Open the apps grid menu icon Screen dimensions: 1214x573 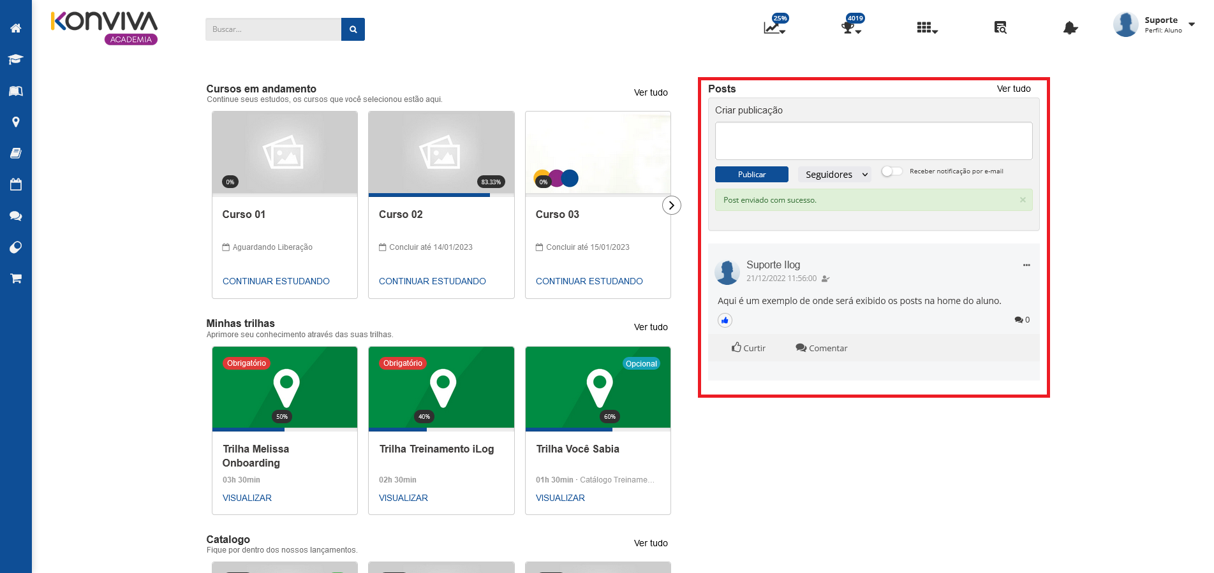pos(927,27)
